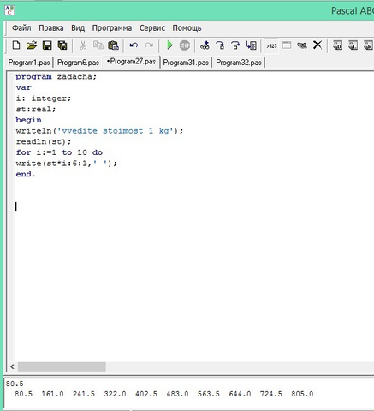Open the Сервис menu
Screen dimensions: 374x411
152,28
